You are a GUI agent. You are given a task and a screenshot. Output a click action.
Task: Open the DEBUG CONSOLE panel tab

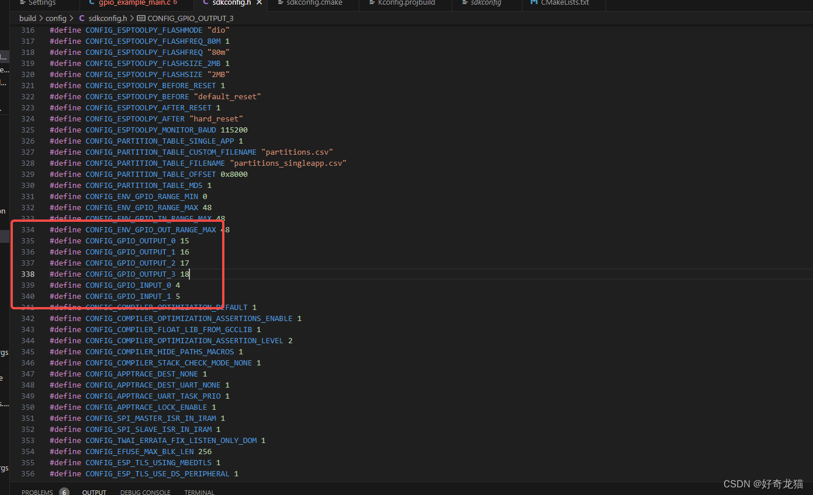[x=146, y=492]
